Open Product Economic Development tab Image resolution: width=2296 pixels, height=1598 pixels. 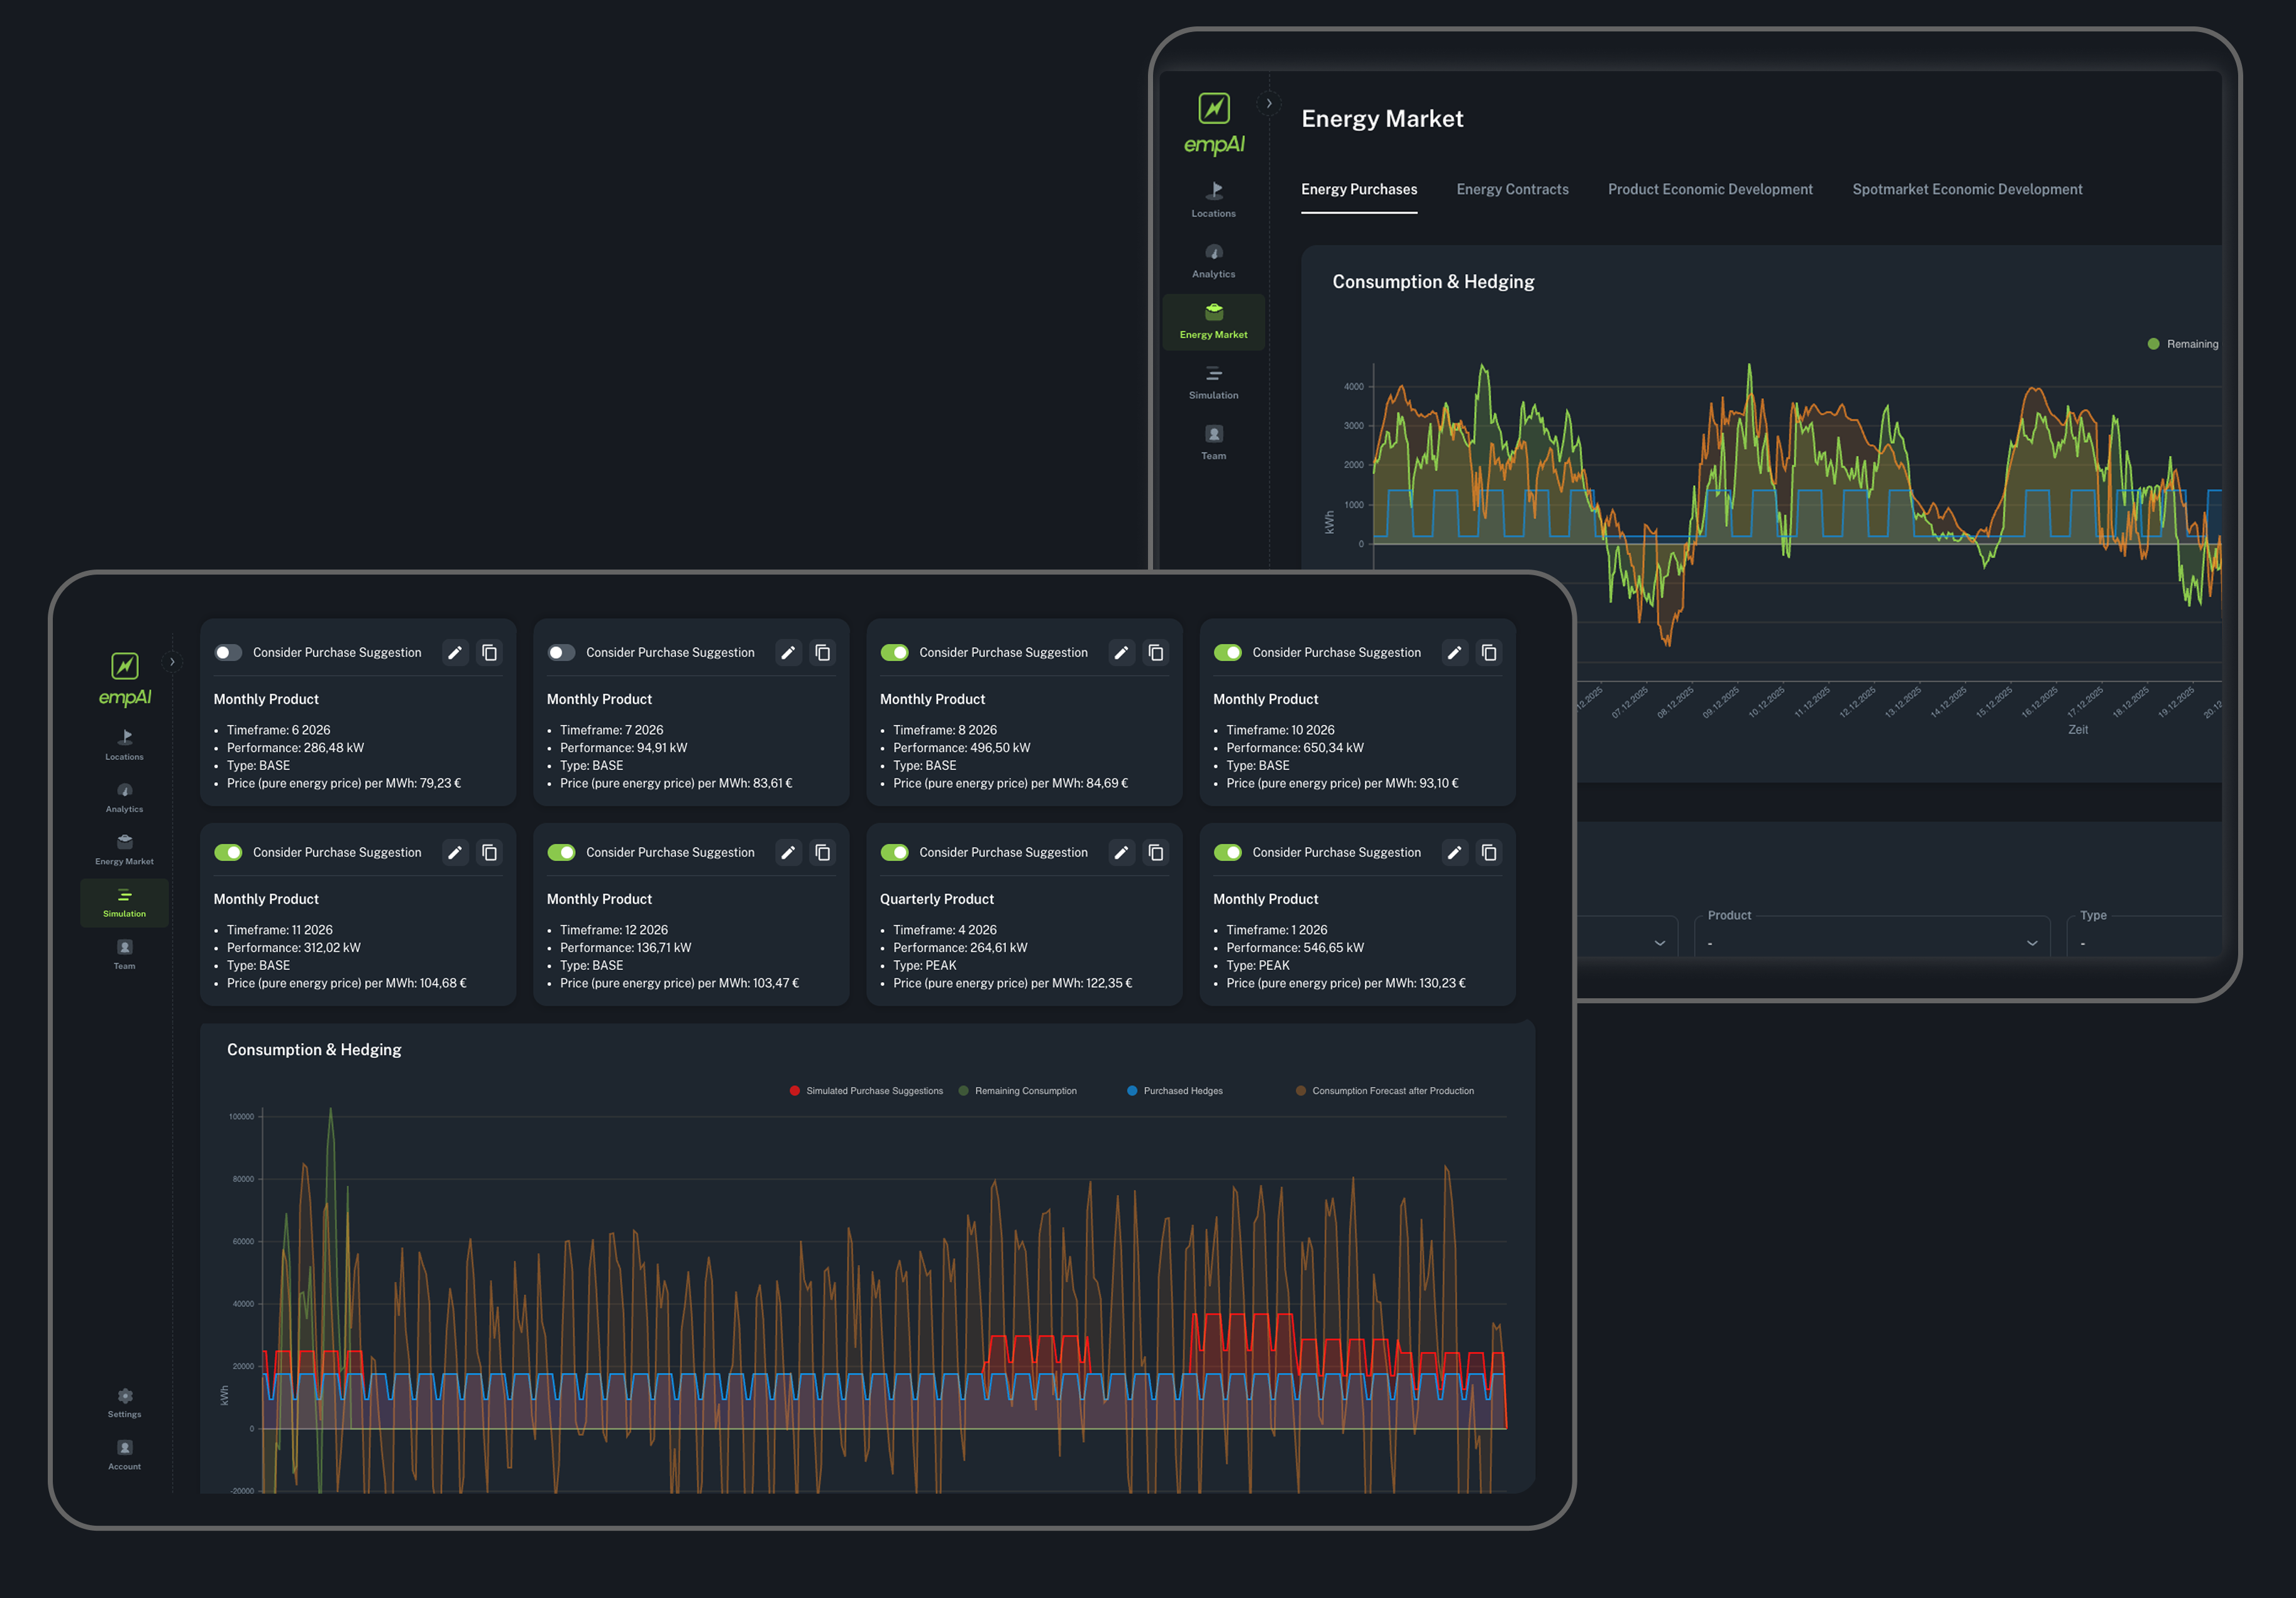1710,189
